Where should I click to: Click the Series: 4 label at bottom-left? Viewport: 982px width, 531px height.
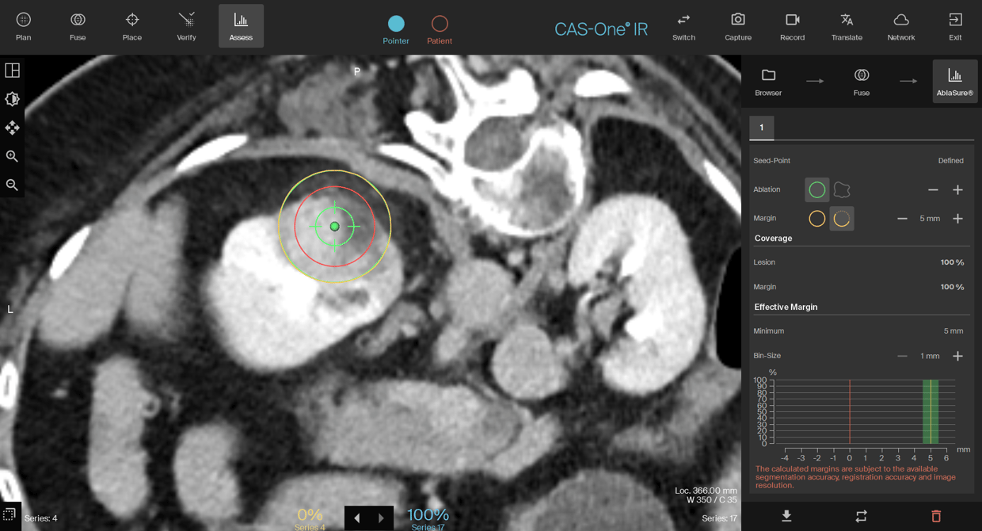(40, 518)
